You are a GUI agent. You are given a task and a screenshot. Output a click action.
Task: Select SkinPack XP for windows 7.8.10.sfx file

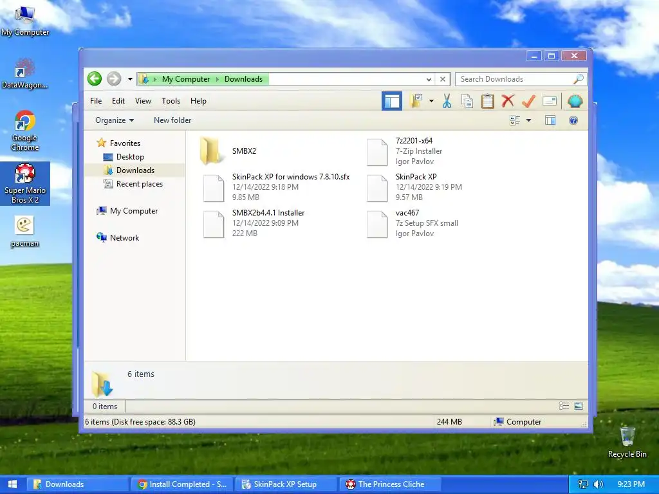276,187
